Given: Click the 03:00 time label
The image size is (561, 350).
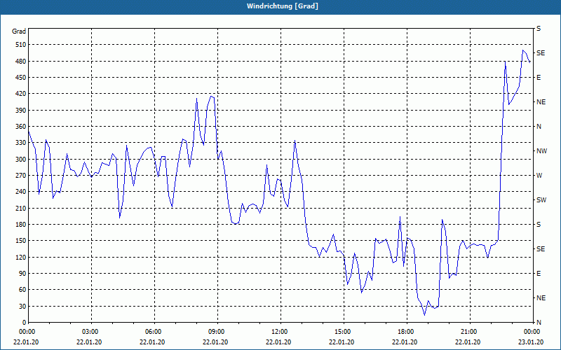Looking at the screenshot, I should click(x=90, y=331).
